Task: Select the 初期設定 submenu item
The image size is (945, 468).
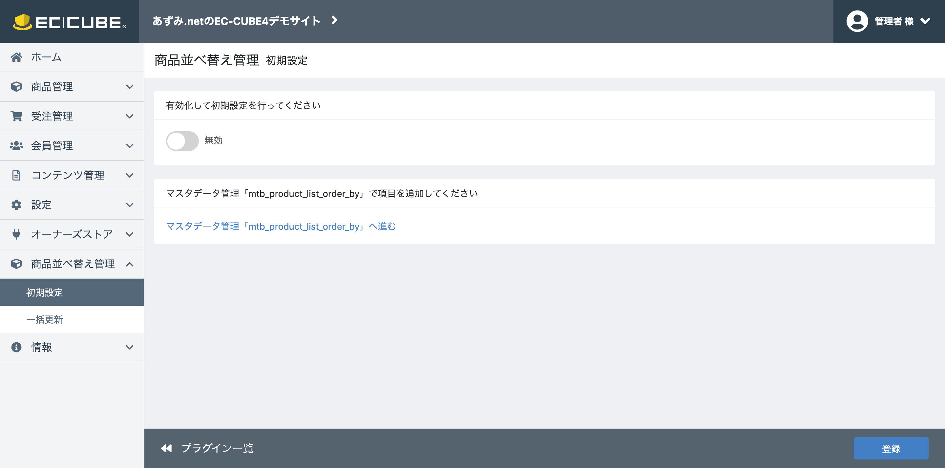Action: (72, 292)
